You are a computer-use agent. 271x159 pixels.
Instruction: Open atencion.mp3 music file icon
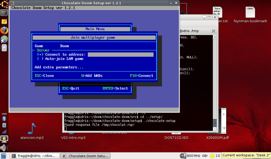click(32, 129)
